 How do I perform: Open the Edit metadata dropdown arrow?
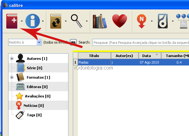(43, 21)
